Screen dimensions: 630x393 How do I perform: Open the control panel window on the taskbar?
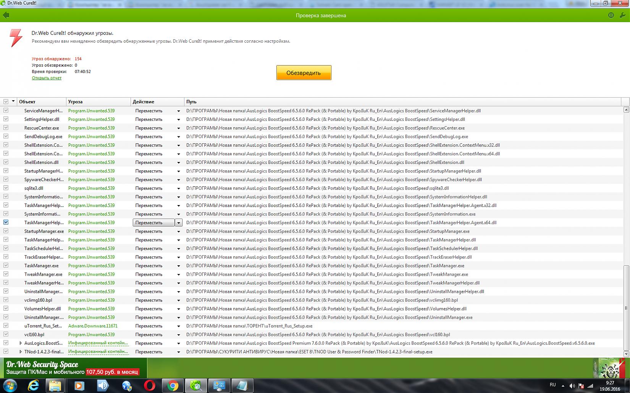click(x=220, y=386)
